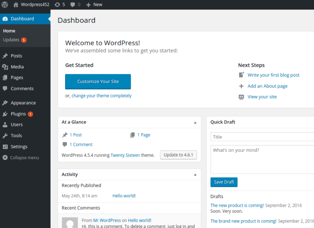The height and width of the screenshot is (228, 314).
Task: Click the pushpin icon beside 1 Post
Action: tap(65, 135)
